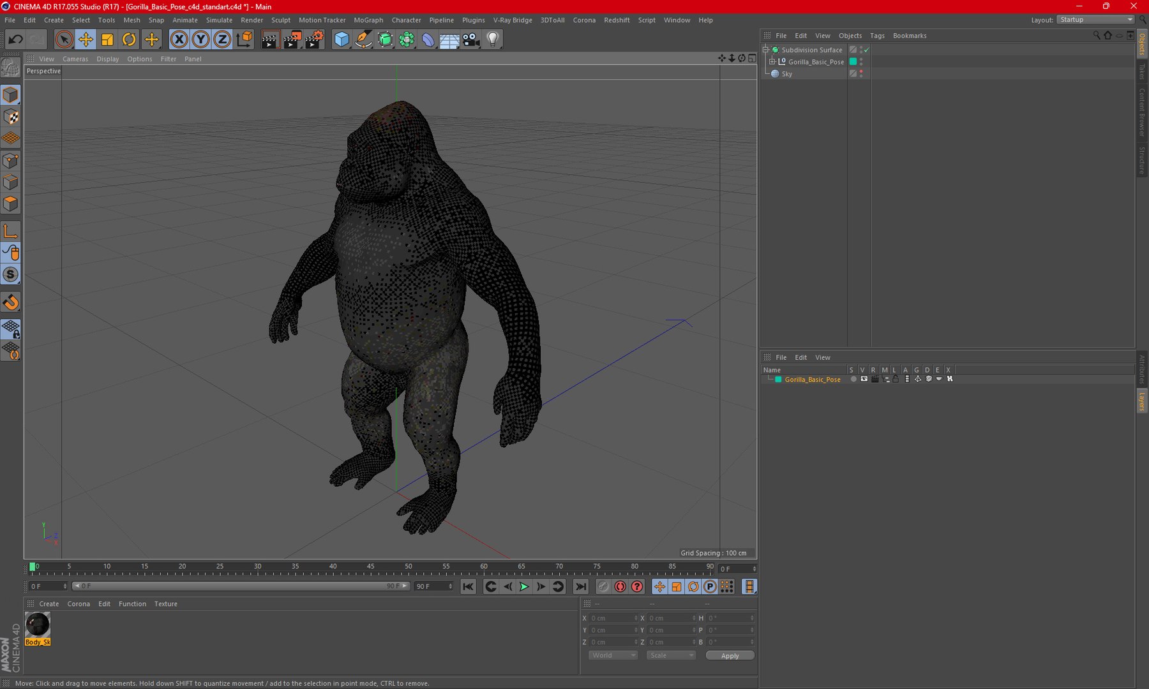1149x689 pixels.
Task: Select the Live Selection tool
Action: point(64,40)
